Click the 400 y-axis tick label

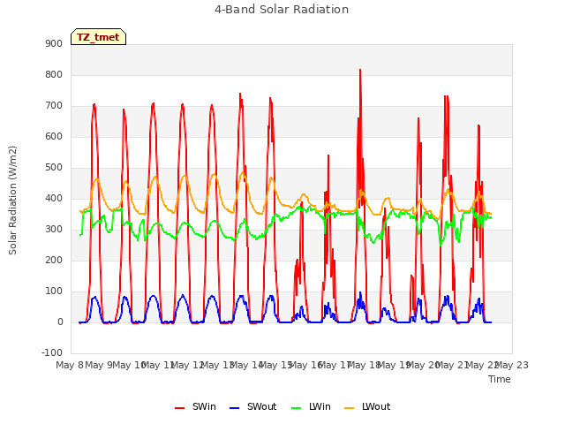tap(54, 198)
